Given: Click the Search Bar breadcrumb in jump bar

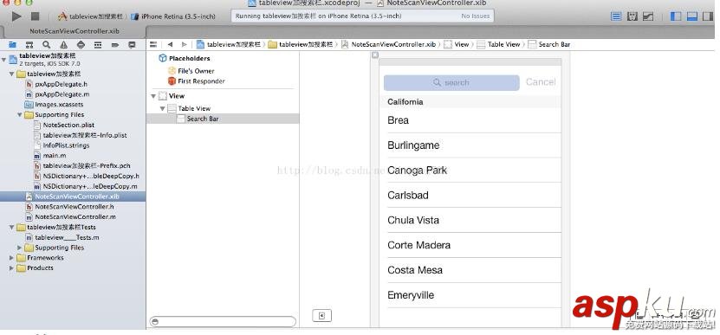Looking at the screenshot, I should click(x=549, y=44).
